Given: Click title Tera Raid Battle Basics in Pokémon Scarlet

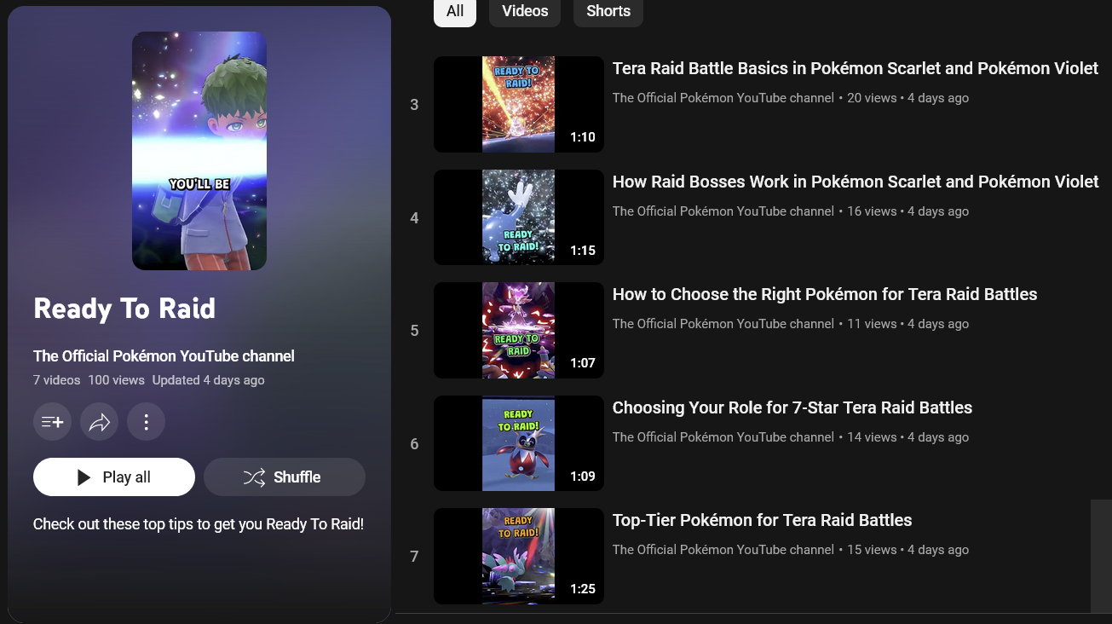Looking at the screenshot, I should coord(856,68).
